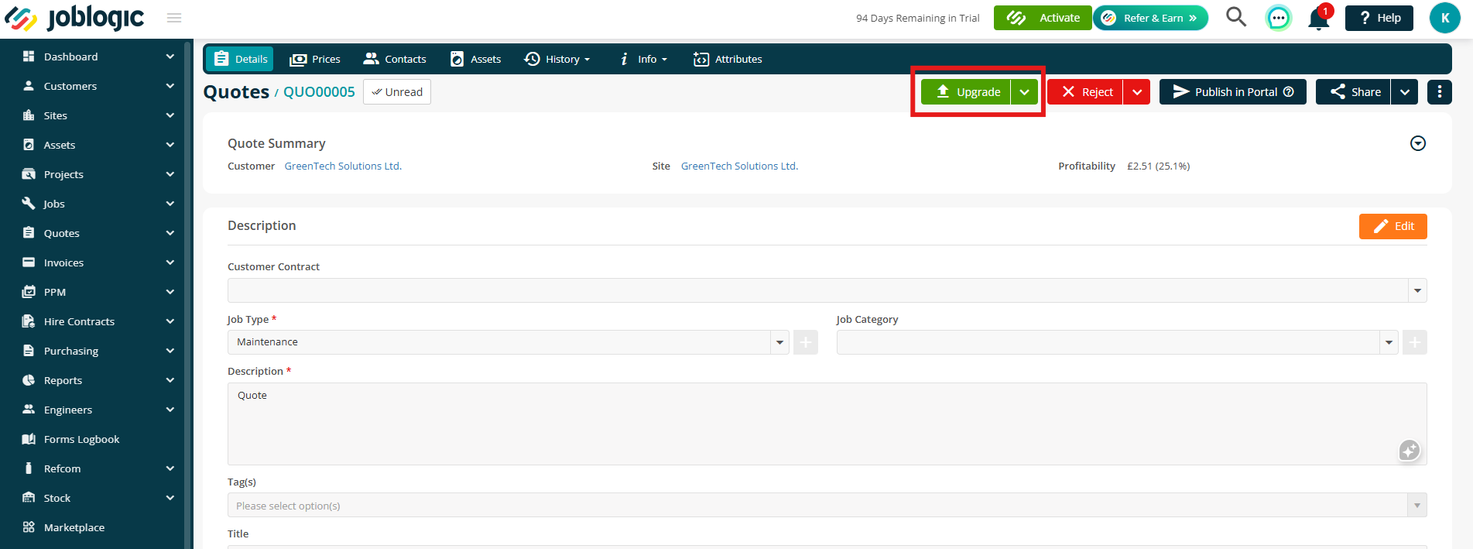Click the Activate trial button

[x=1042, y=18]
